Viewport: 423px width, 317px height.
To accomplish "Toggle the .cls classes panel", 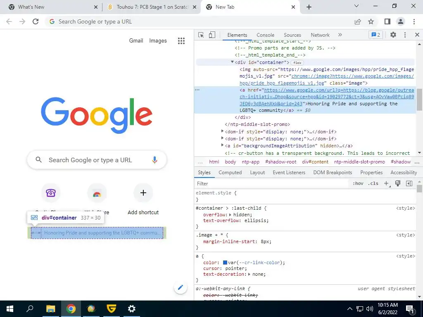I will coord(373,183).
